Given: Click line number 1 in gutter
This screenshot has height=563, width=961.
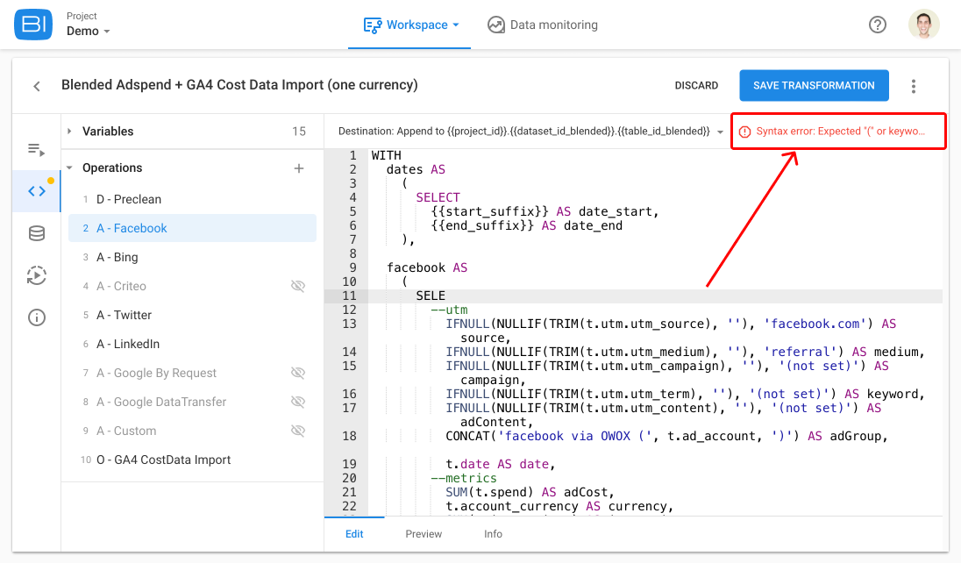Looking at the screenshot, I should [x=353, y=155].
